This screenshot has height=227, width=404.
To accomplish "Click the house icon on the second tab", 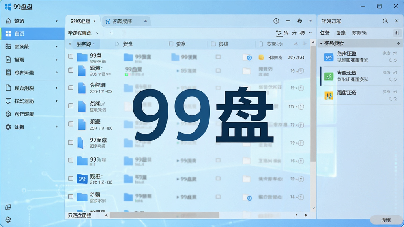I will [108, 21].
